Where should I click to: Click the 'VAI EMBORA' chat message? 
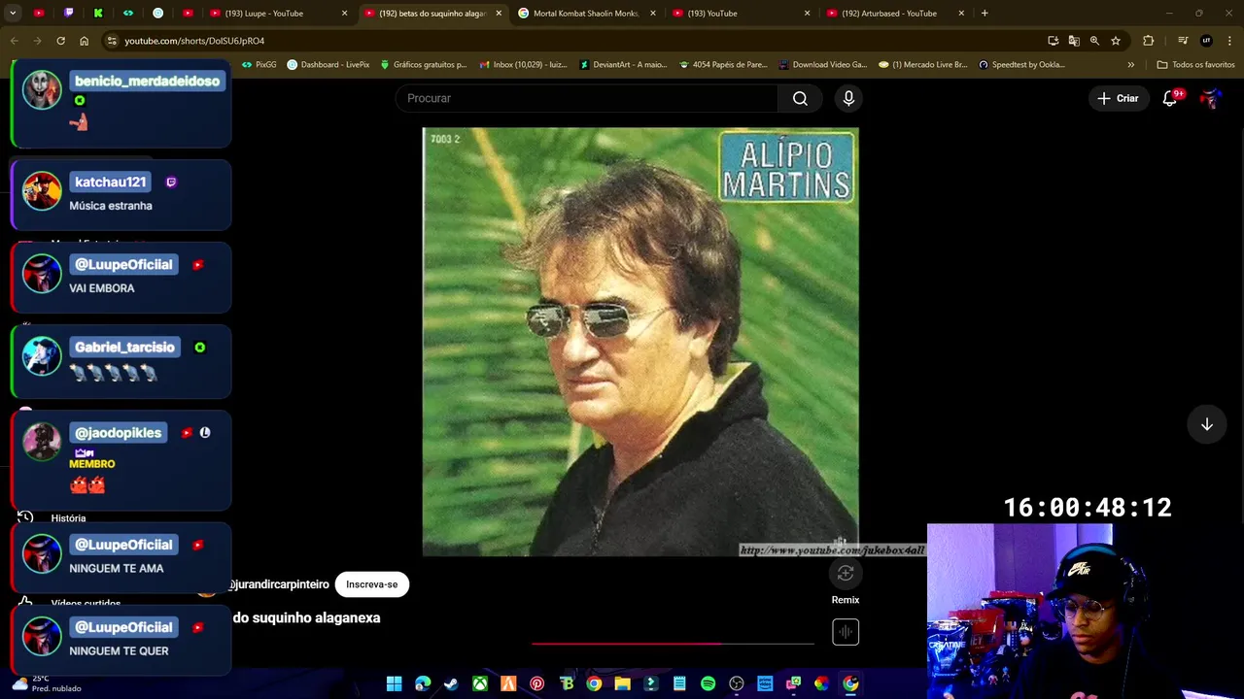coord(102,288)
